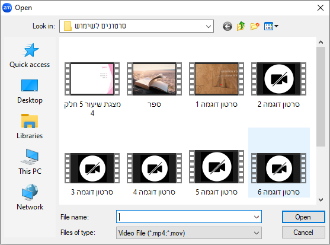The height and width of the screenshot is (245, 330).
Task: Close the Open dialog
Action: click(321, 8)
